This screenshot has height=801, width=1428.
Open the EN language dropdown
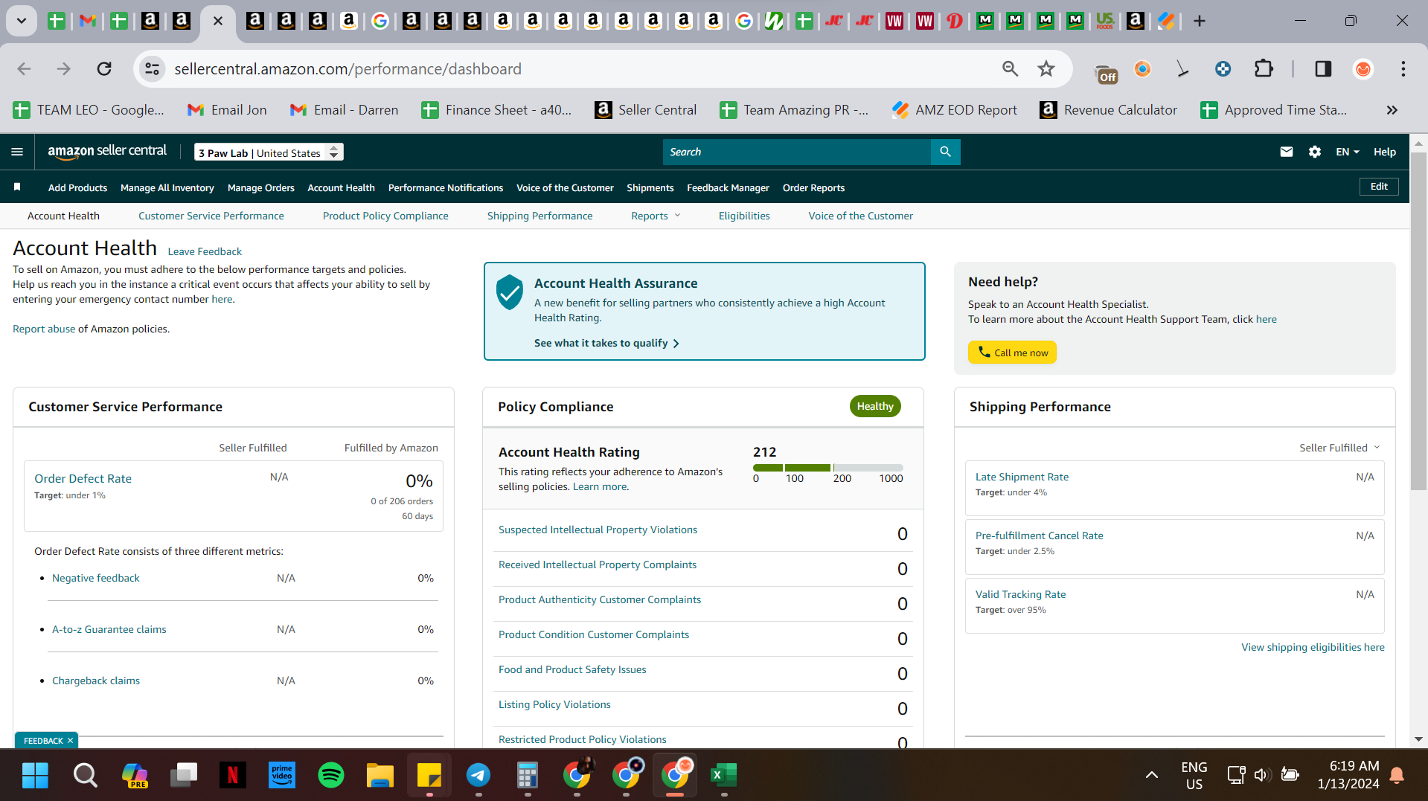[1347, 152]
